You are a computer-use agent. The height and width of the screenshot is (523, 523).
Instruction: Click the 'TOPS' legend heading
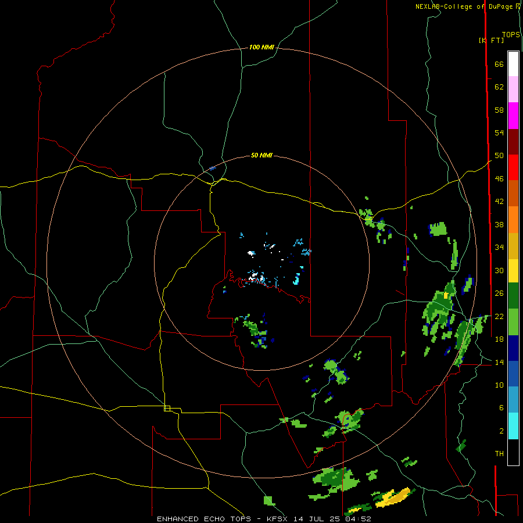point(511,34)
